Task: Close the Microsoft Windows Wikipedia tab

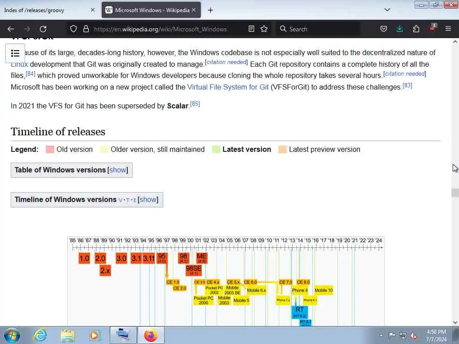Action: click(x=194, y=10)
